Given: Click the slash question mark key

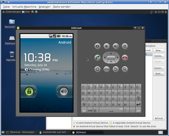Looking at the screenshot, I should (x=126, y=110).
